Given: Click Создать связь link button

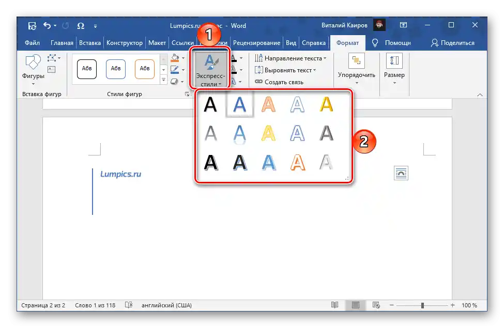Looking at the screenshot, I should tap(279, 82).
